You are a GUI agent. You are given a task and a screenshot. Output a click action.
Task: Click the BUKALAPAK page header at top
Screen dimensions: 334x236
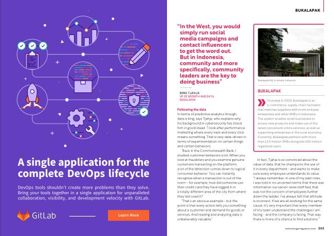(x=308, y=10)
